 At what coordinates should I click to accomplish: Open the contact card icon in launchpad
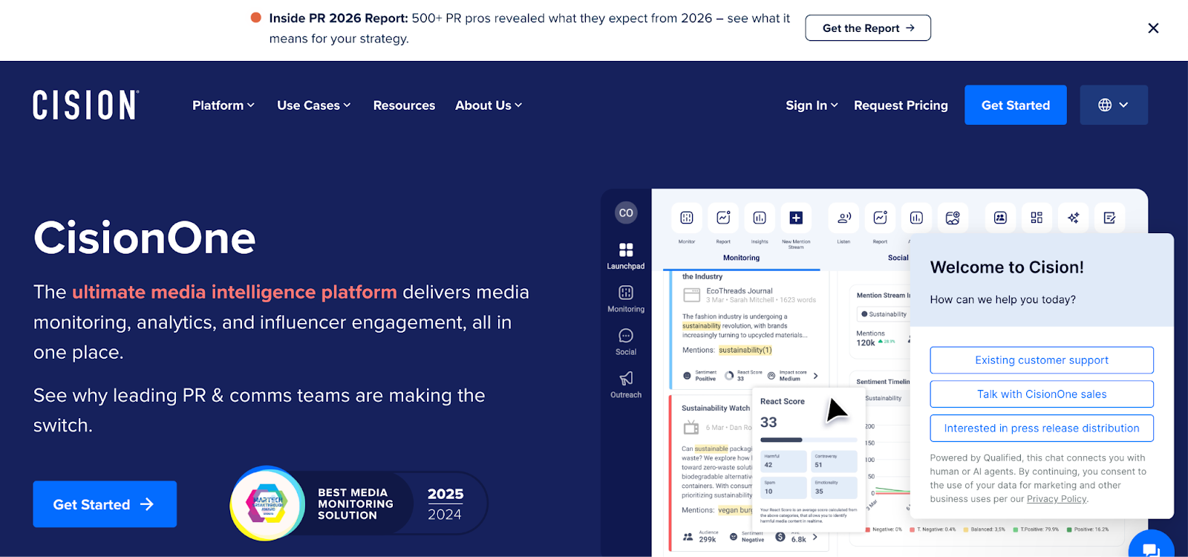point(1000,218)
